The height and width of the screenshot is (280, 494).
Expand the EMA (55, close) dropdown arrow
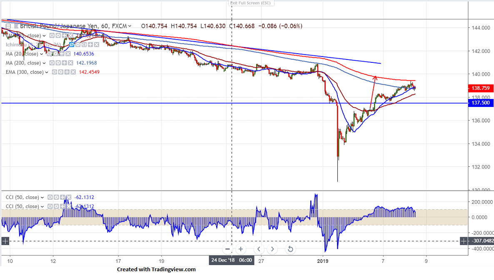coord(44,36)
